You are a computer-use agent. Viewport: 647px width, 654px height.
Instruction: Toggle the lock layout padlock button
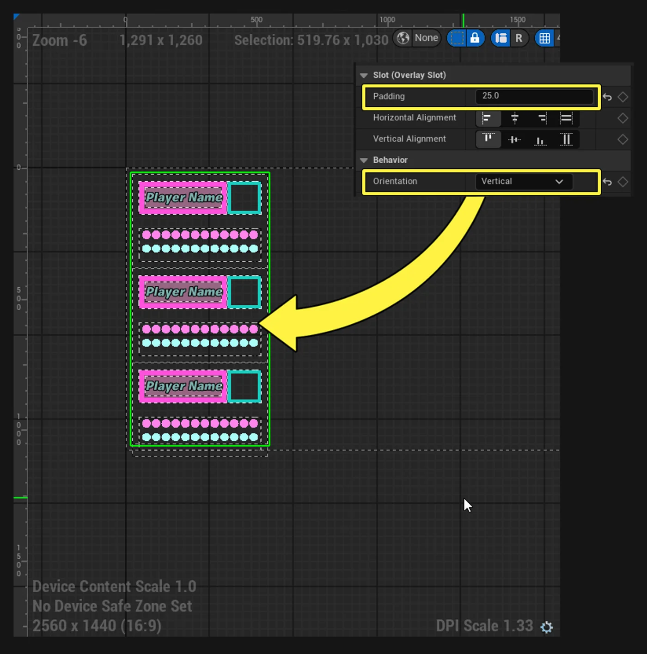475,38
